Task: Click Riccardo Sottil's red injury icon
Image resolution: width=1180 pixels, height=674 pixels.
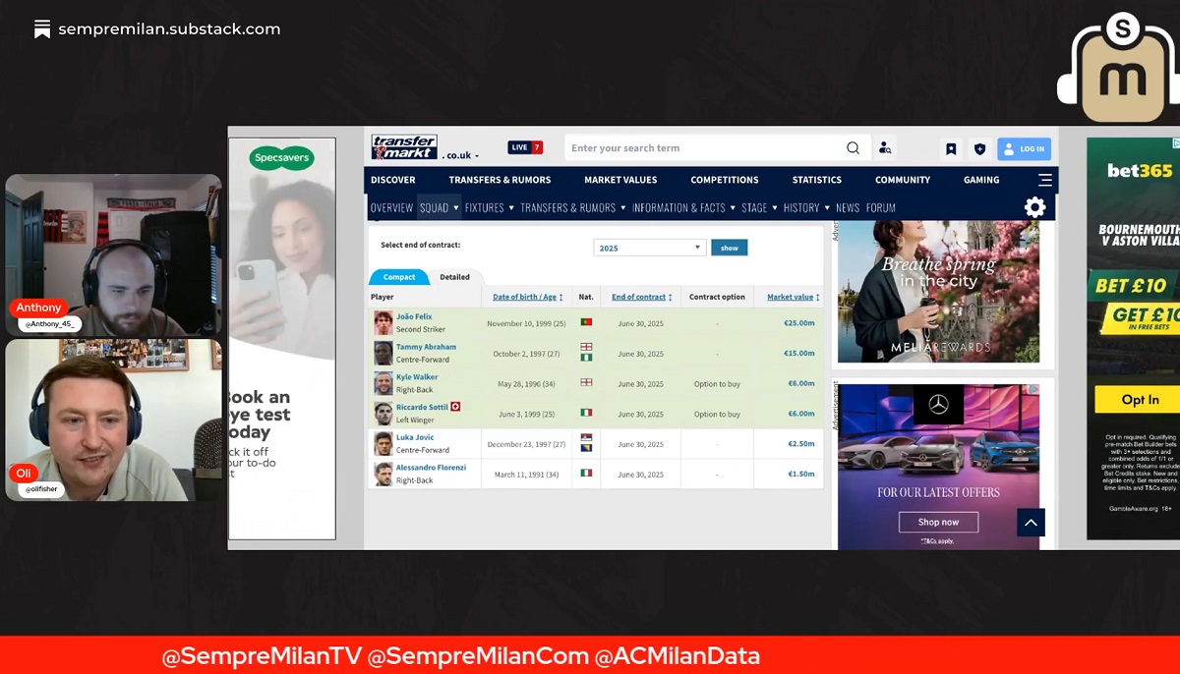Action: tap(455, 407)
